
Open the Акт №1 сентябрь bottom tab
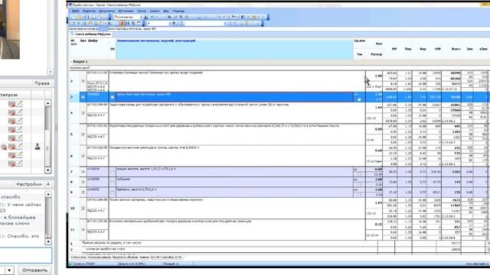[x=166, y=257]
